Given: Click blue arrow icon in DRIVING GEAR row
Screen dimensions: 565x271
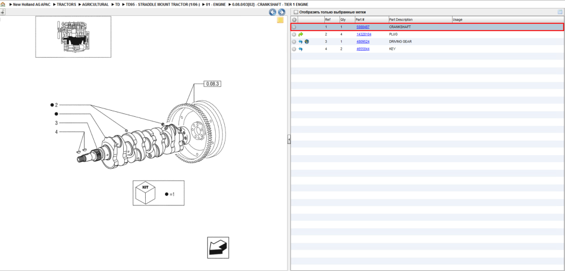Looking at the screenshot, I should pyautogui.click(x=301, y=42).
